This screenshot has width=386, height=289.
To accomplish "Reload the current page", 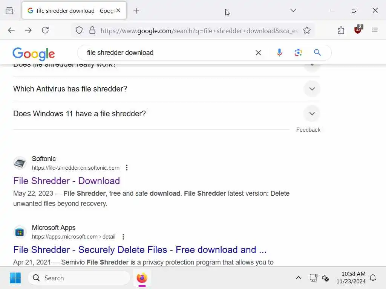I will (x=45, y=30).
